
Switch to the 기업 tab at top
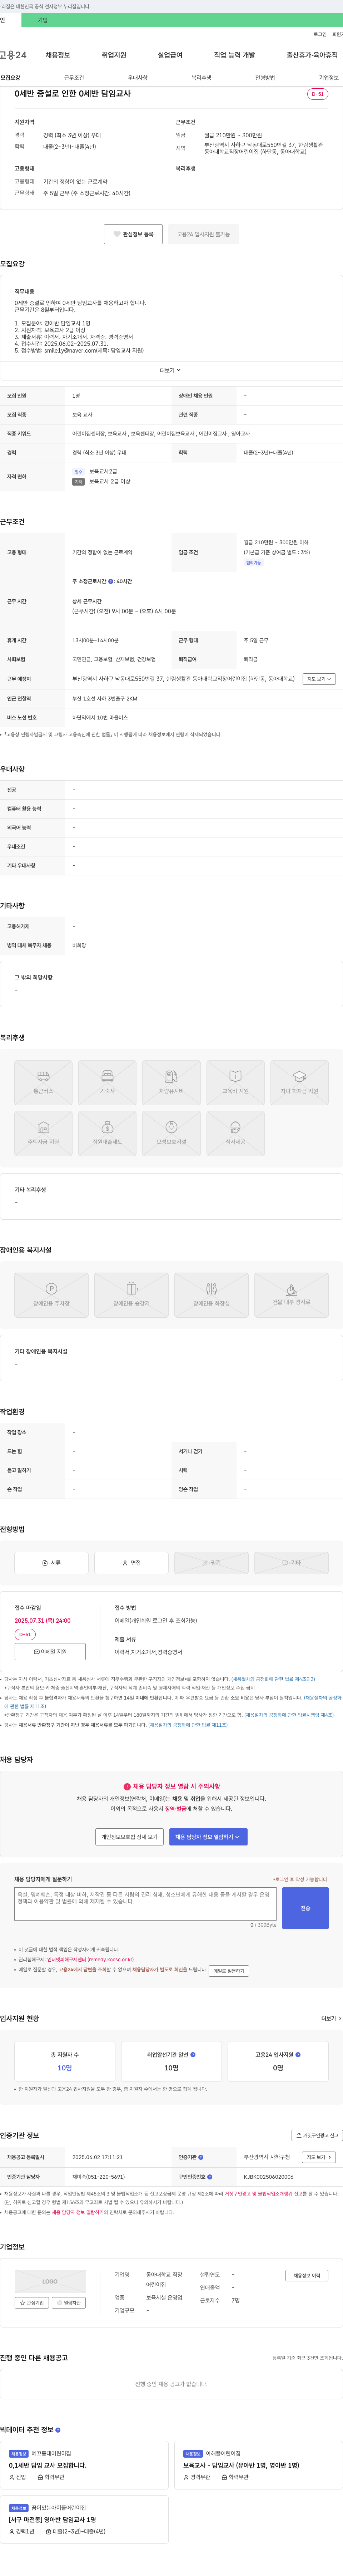click(x=42, y=20)
